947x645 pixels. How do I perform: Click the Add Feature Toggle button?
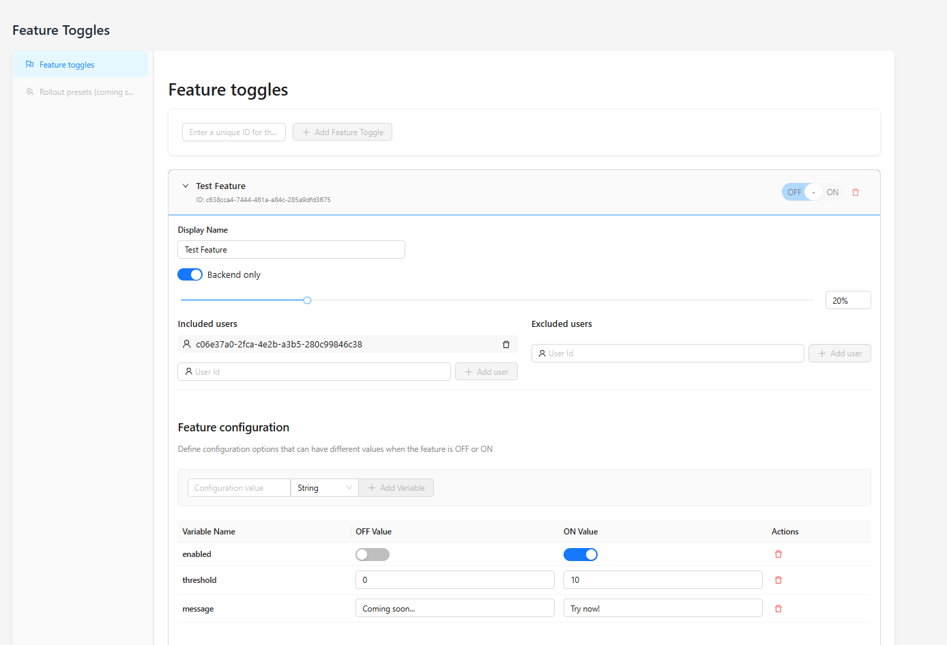[x=342, y=132]
